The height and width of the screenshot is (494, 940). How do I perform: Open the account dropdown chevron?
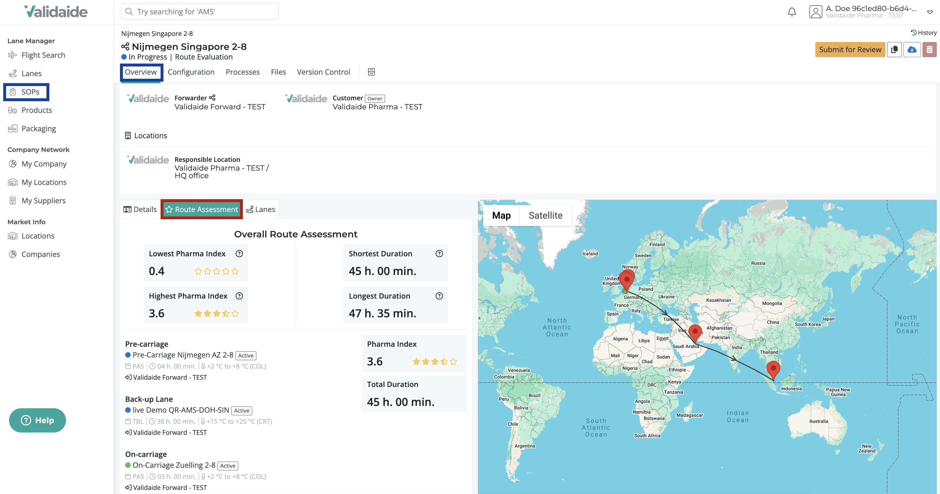tap(929, 12)
